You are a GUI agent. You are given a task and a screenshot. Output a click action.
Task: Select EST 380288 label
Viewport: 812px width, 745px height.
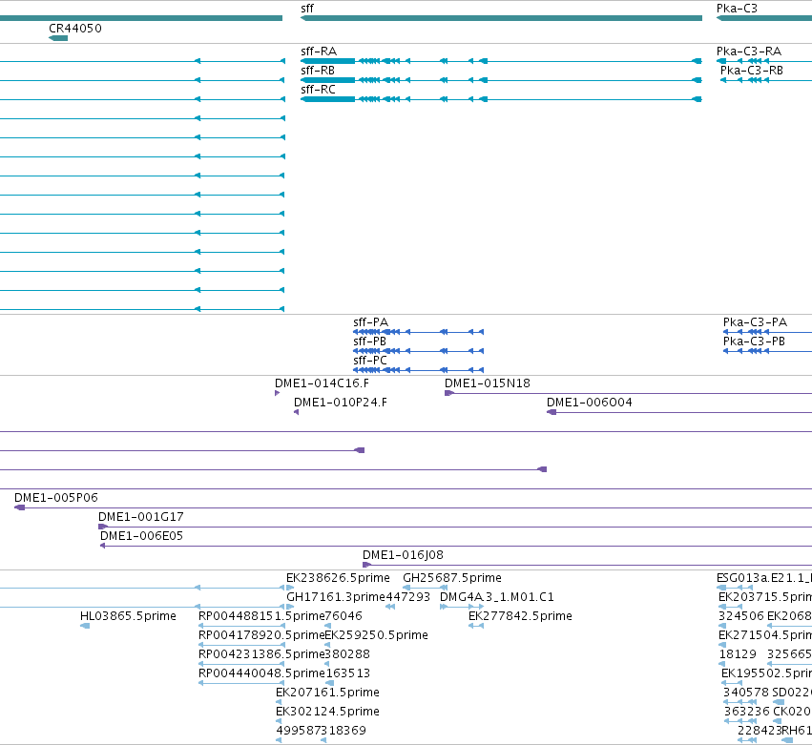pos(347,655)
